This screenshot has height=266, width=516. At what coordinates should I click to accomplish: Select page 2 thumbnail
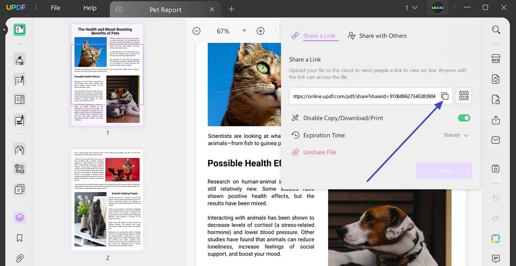(x=107, y=199)
